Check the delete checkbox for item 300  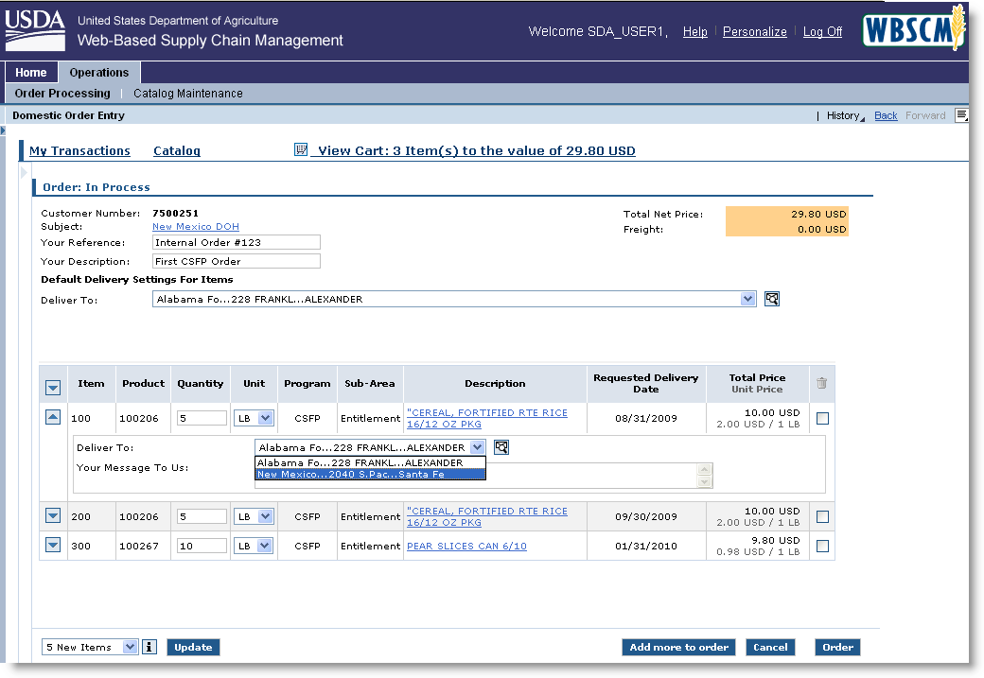click(x=822, y=546)
